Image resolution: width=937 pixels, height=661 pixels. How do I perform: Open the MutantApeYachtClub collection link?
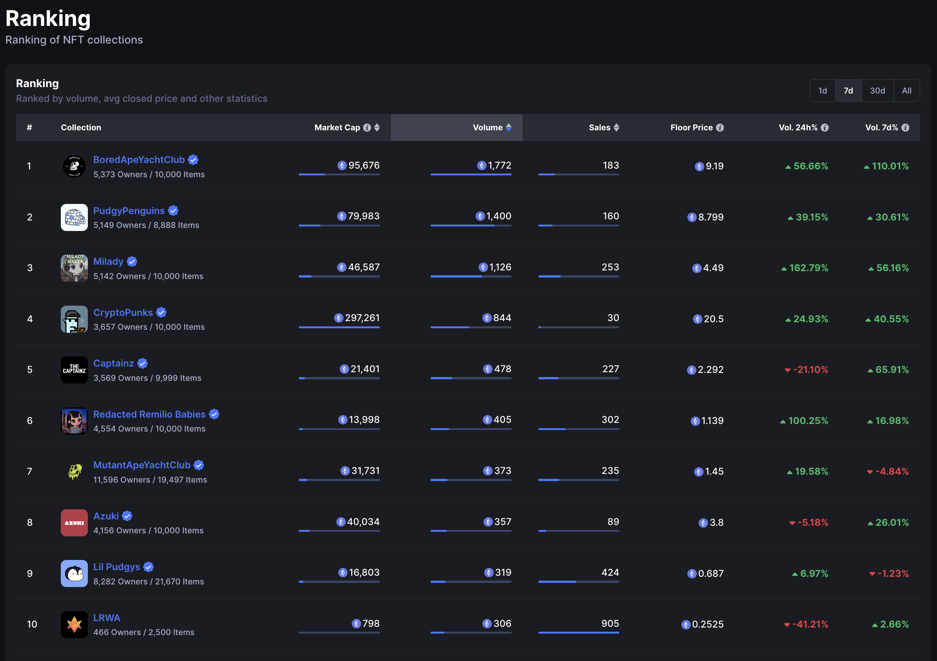tap(142, 465)
